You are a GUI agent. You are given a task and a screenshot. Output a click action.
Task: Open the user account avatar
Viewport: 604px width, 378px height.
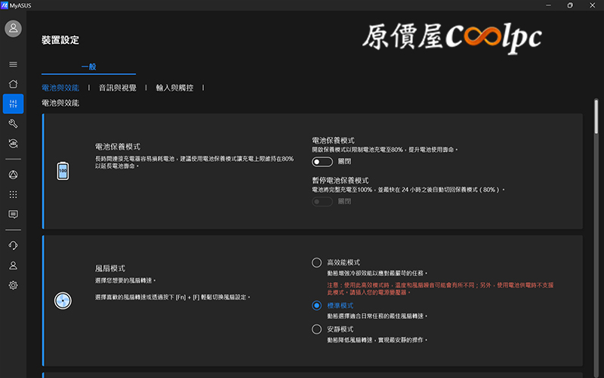pyautogui.click(x=13, y=29)
